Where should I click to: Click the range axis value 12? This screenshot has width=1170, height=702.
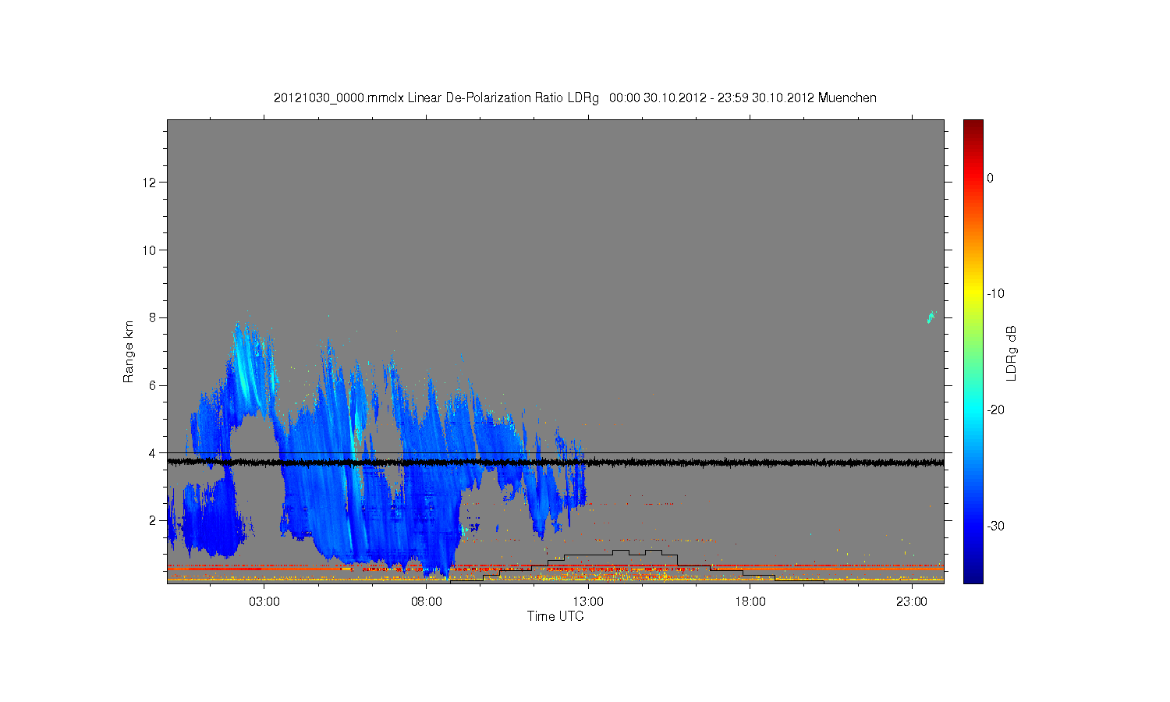click(x=150, y=183)
